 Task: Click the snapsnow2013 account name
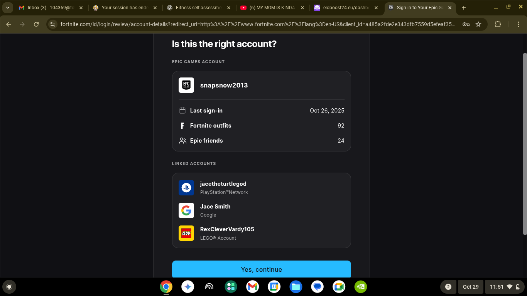click(x=224, y=85)
